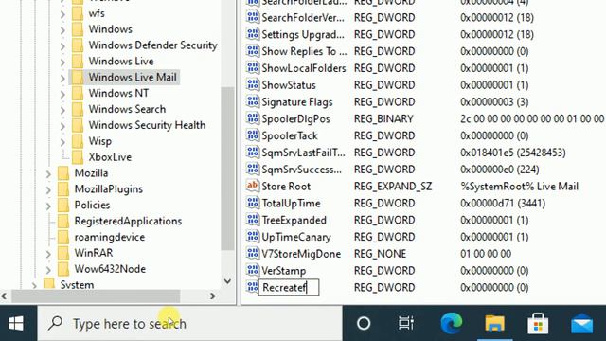Click the ShowStatus value icon

point(253,85)
